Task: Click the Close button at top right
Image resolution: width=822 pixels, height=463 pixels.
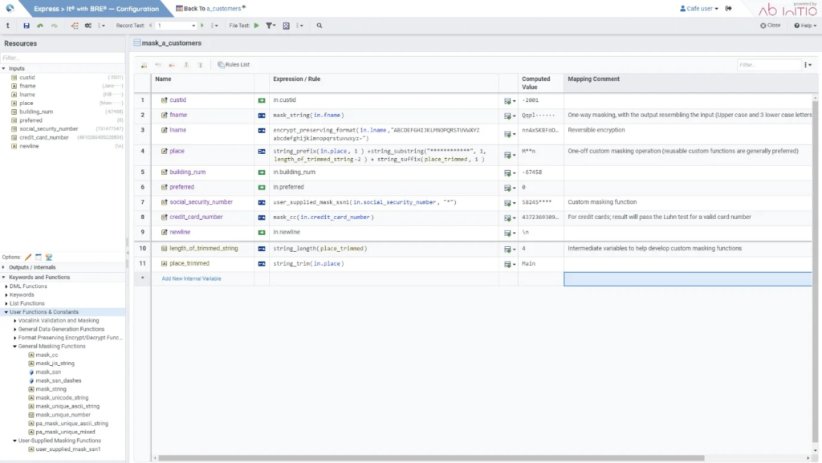Action: (x=770, y=25)
